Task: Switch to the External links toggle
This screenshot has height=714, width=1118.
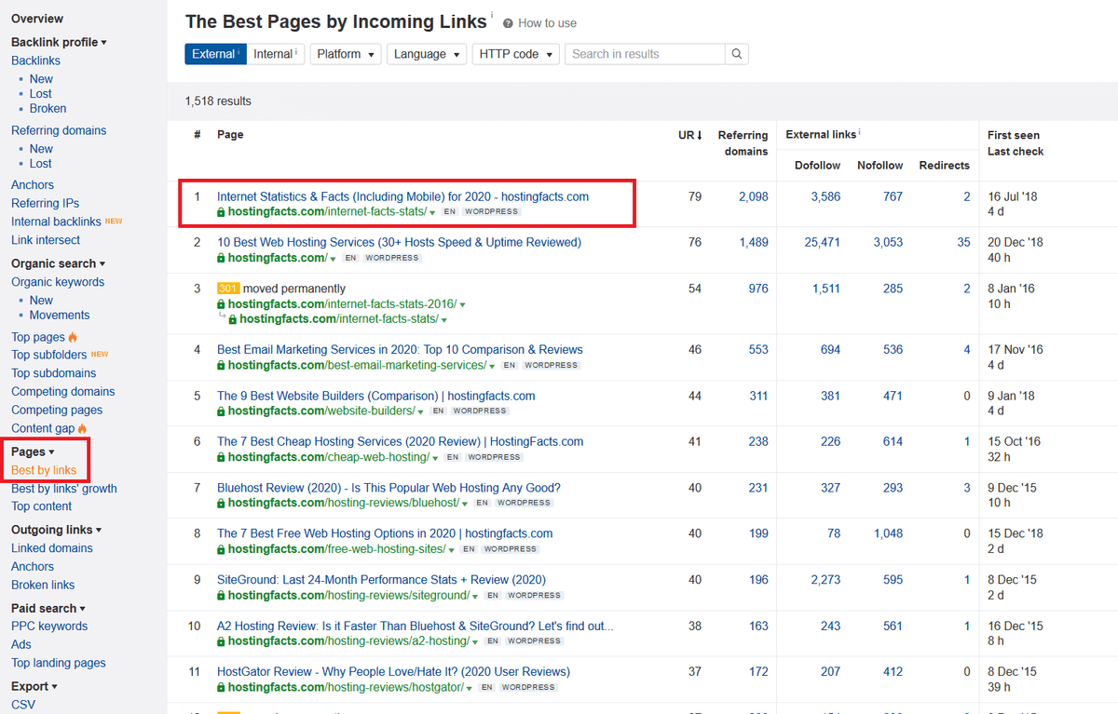Action: [x=214, y=54]
